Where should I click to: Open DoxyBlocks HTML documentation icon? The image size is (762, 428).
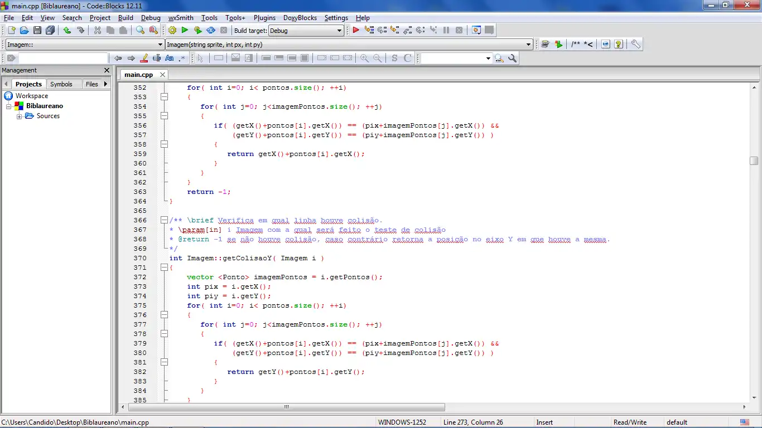(605, 44)
